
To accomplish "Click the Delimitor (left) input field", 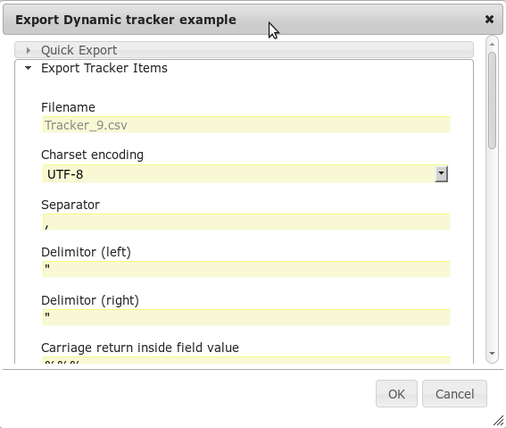I will 246,269.
